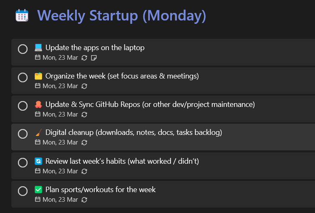Click the repeat icon under Organize the week

[x=84, y=86]
